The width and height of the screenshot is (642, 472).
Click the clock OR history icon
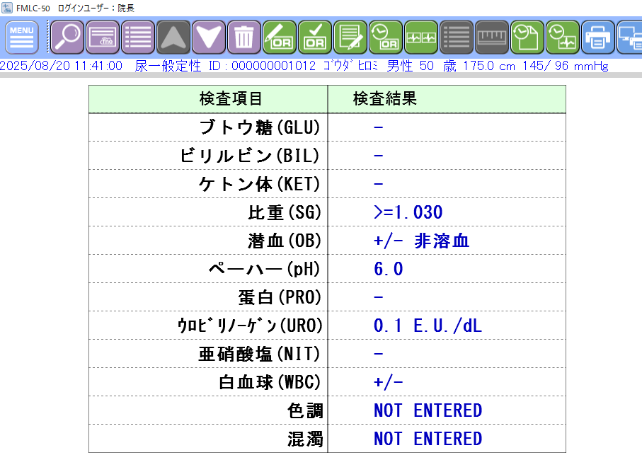(x=386, y=38)
